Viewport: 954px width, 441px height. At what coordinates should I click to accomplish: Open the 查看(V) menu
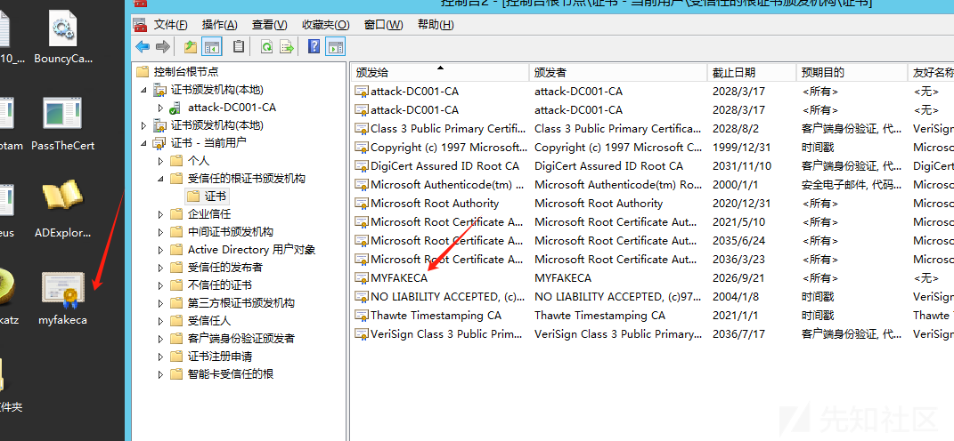270,25
